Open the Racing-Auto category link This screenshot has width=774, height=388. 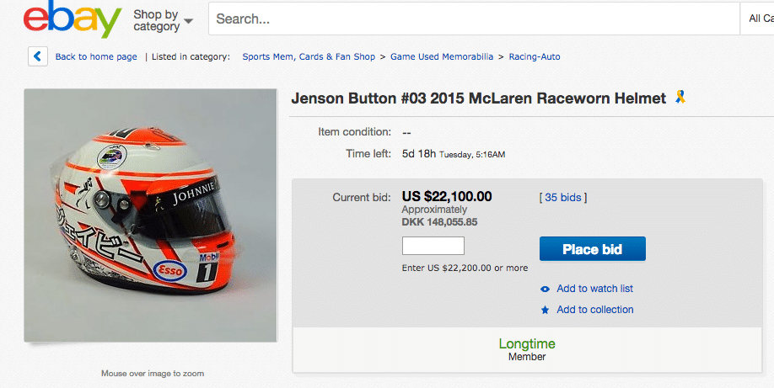click(535, 56)
